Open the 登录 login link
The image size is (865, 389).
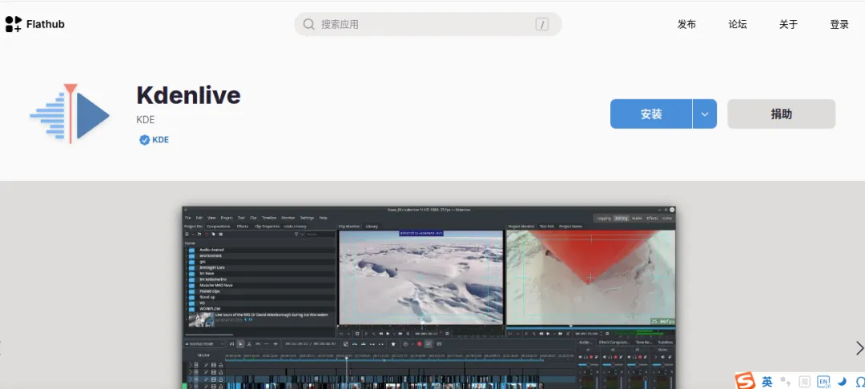point(839,24)
